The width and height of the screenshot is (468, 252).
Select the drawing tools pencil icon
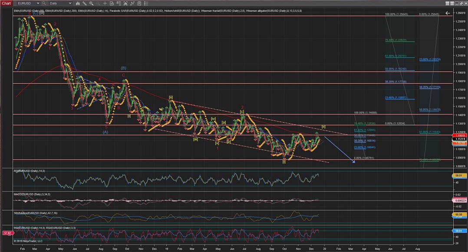pyautogui.click(x=84, y=3)
